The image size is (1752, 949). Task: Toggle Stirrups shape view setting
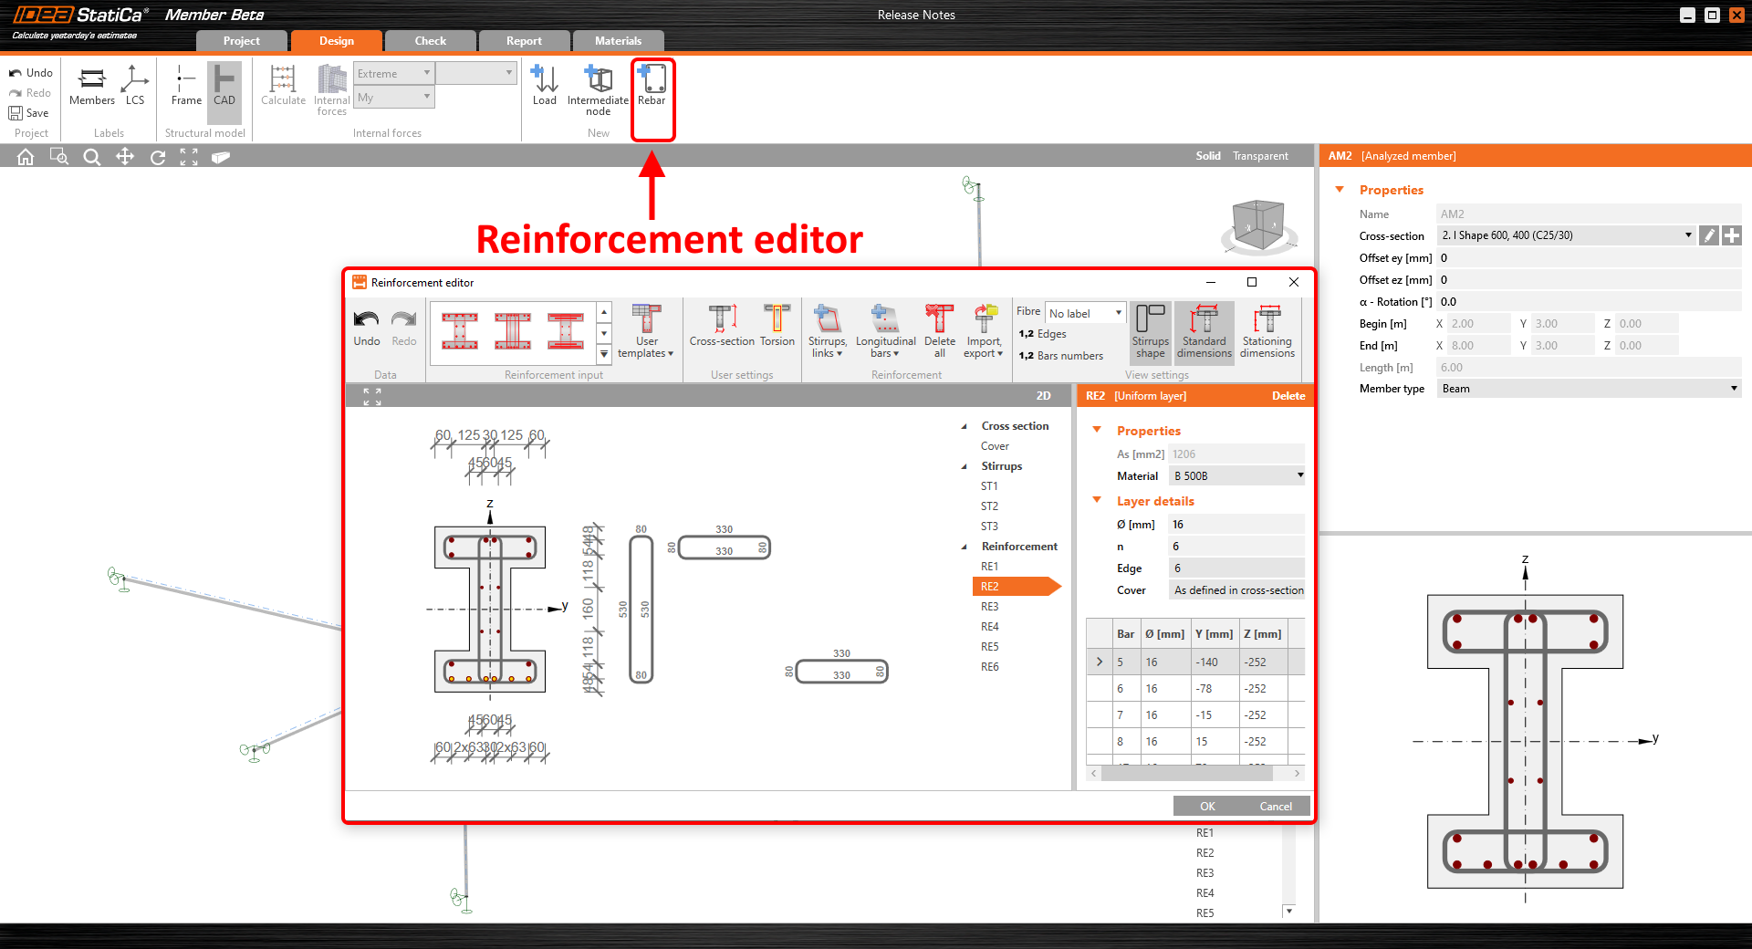[1150, 330]
